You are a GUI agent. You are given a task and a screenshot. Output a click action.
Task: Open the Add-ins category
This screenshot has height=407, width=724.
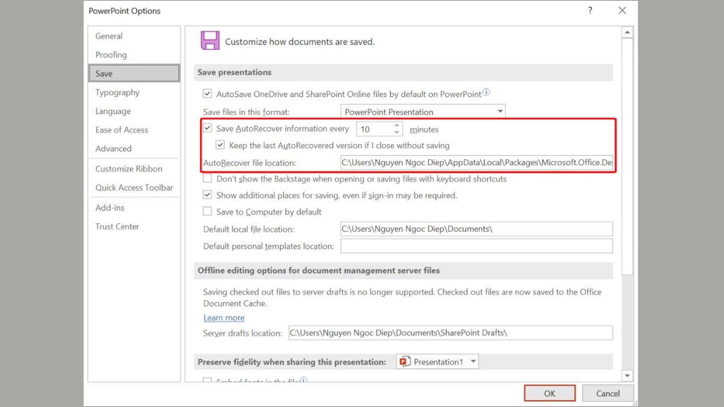(x=134, y=207)
